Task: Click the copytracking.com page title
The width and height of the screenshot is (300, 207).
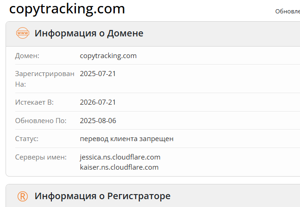Action: point(67,9)
